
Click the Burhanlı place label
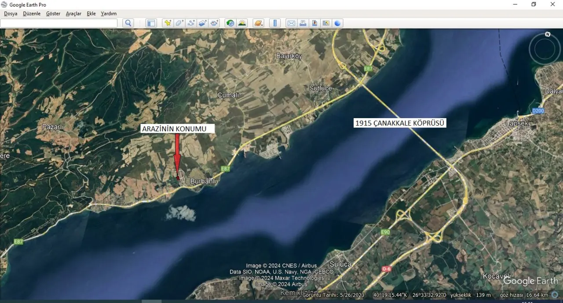pyautogui.click(x=203, y=181)
